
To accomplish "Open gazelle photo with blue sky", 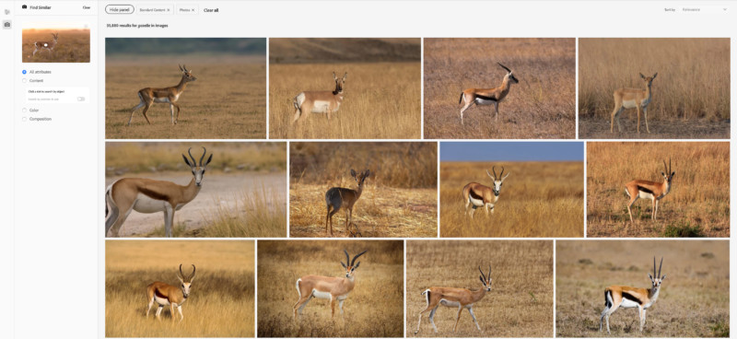I will point(512,190).
